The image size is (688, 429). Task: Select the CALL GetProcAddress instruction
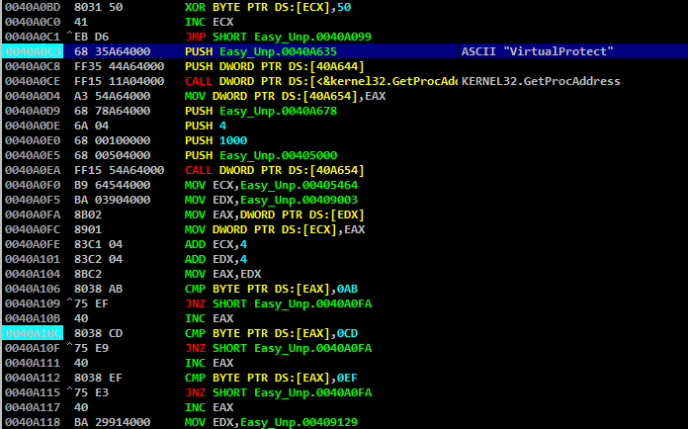click(320, 81)
